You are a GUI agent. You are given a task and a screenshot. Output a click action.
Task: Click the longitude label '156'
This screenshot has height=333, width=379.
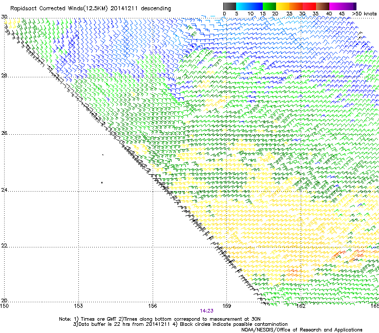coord(153,306)
